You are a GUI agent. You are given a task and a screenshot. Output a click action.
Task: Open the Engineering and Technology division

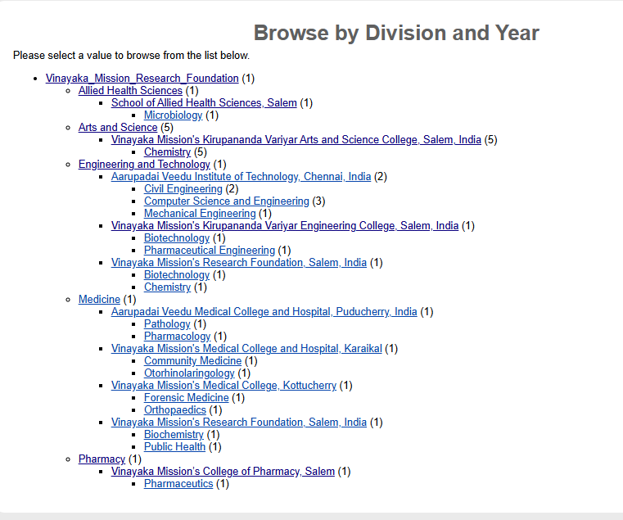point(144,165)
